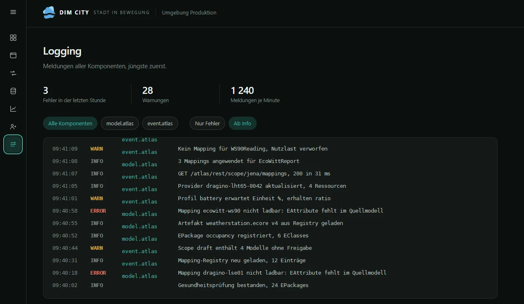524x304 pixels.
Task: Select the active logging icon in sidebar
Action: click(13, 144)
